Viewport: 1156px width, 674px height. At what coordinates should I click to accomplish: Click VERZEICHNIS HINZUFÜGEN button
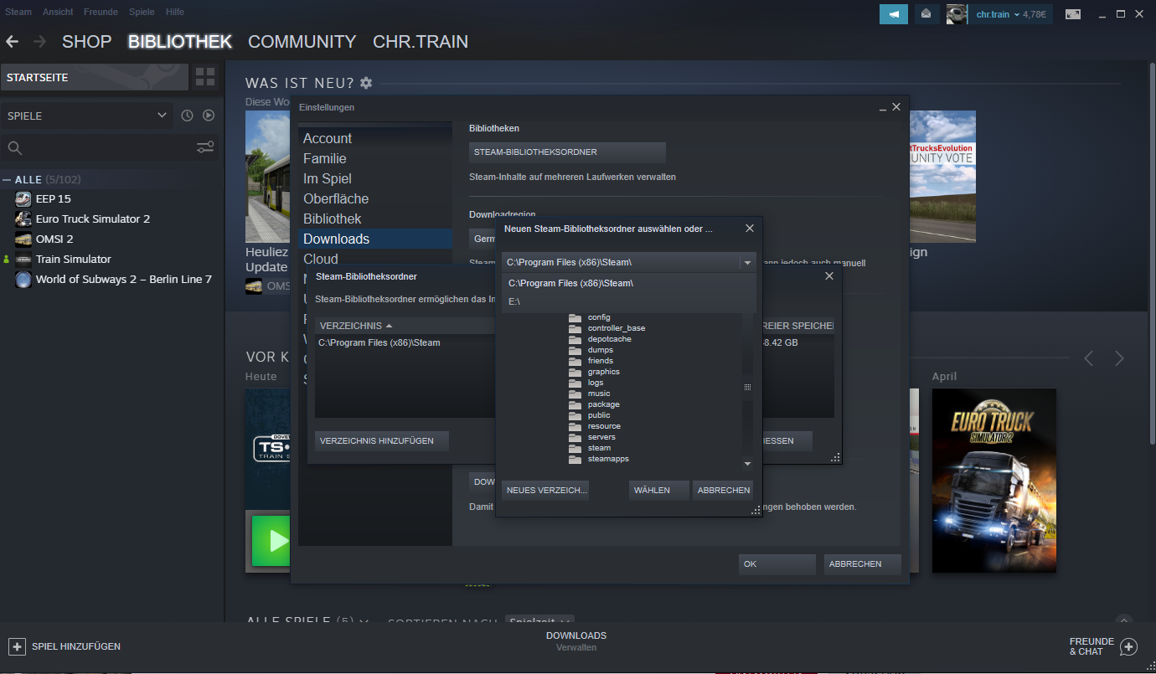(x=382, y=440)
